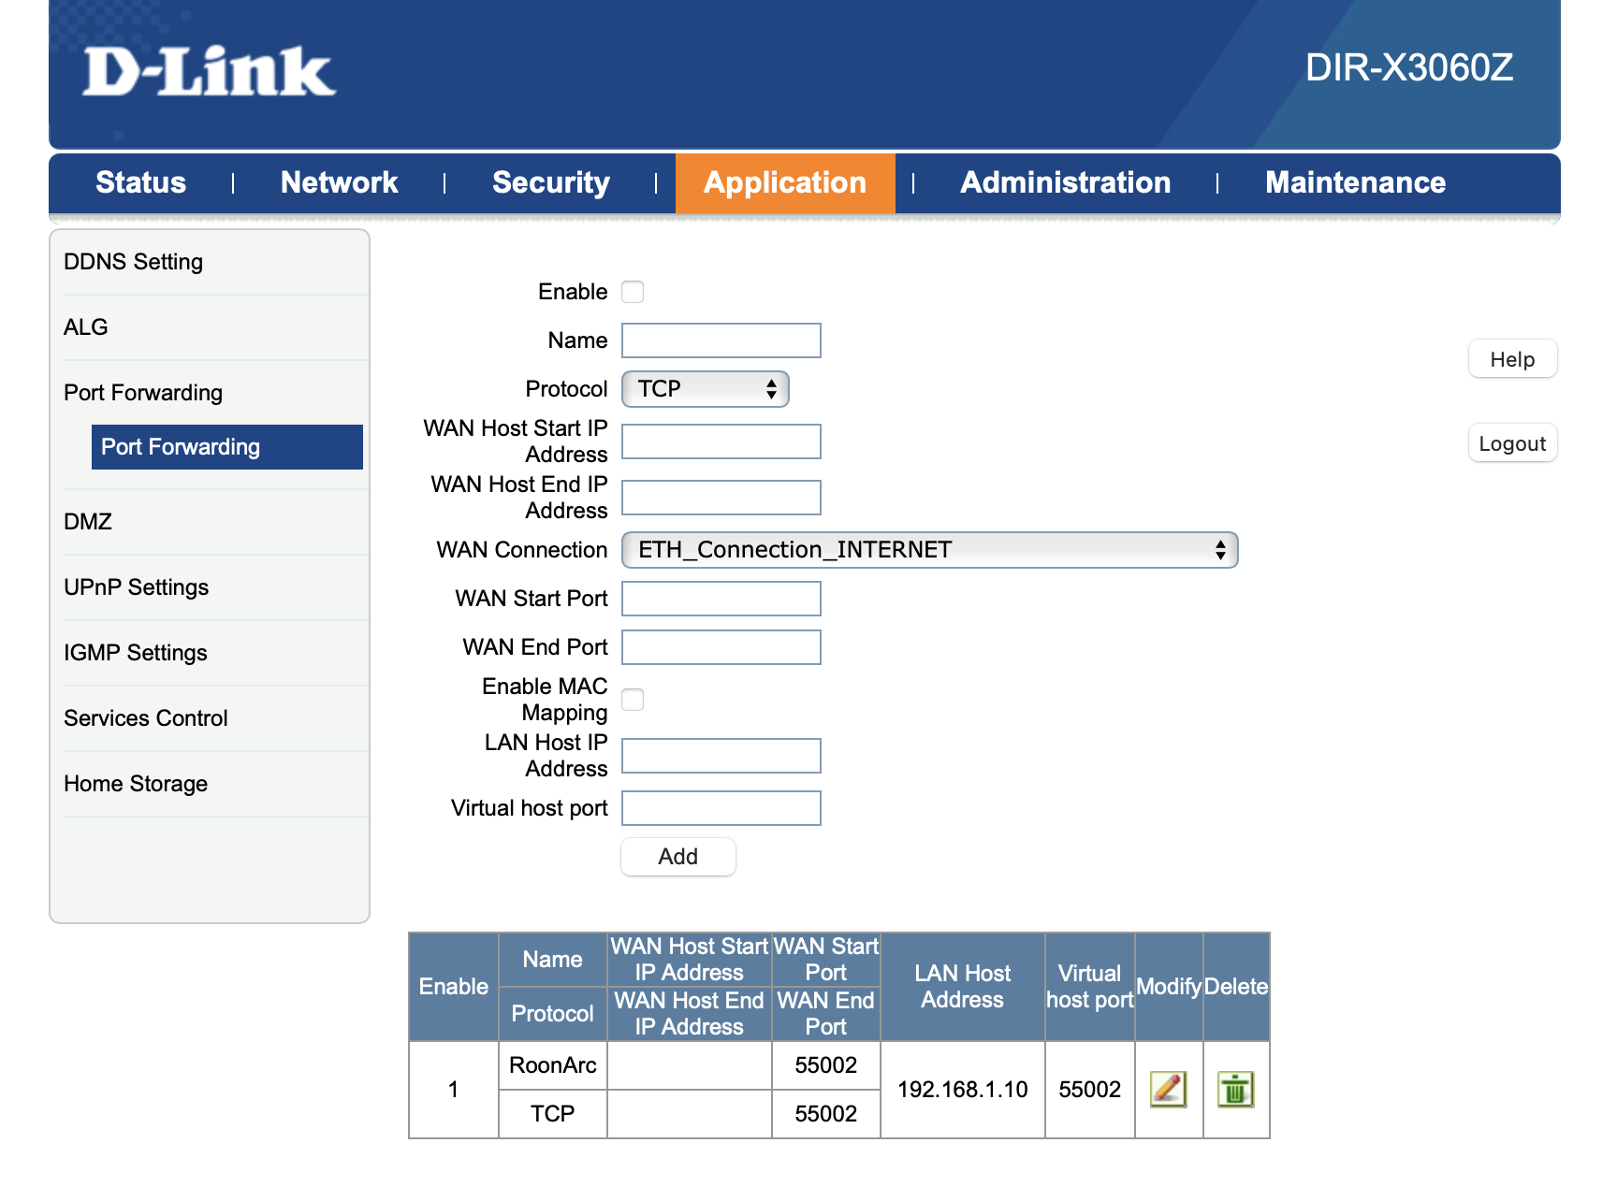The image size is (1617, 1201).
Task: Expand the WAN Connection dropdown
Action: [929, 550]
